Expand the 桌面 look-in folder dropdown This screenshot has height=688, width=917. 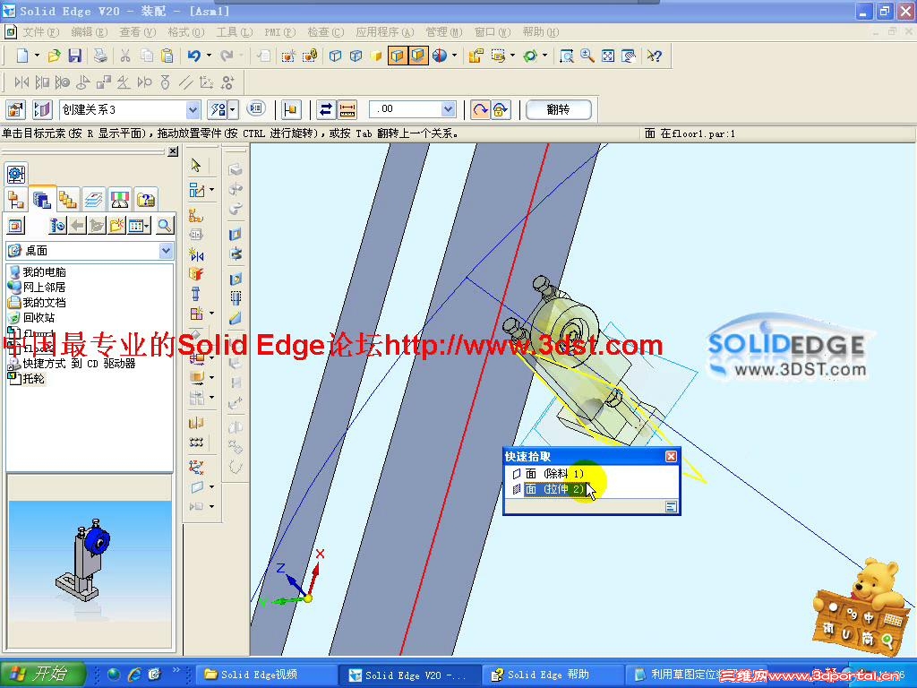tap(166, 251)
